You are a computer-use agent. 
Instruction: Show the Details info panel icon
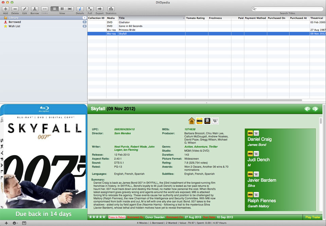click(x=80, y=9)
